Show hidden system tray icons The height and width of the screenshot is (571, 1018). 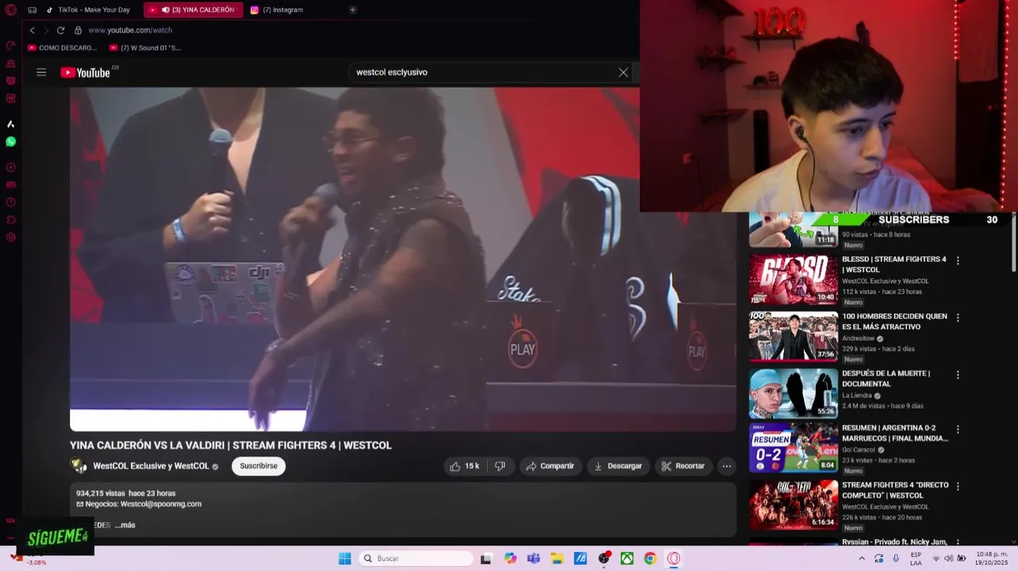pyautogui.click(x=862, y=558)
